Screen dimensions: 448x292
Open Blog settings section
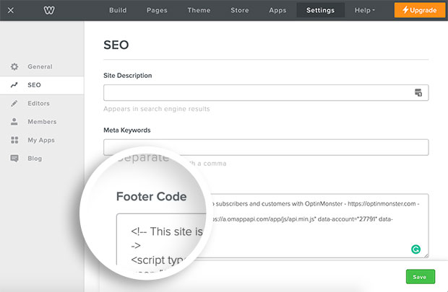[42, 159]
